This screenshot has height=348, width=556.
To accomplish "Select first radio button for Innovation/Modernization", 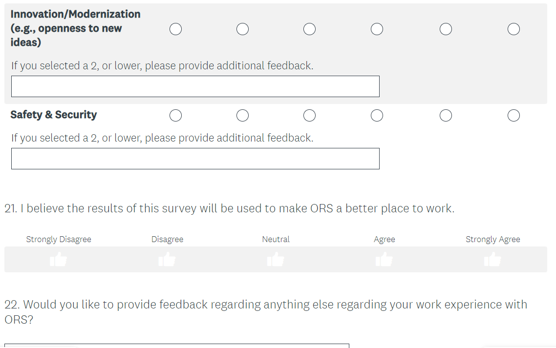I will point(176,29).
